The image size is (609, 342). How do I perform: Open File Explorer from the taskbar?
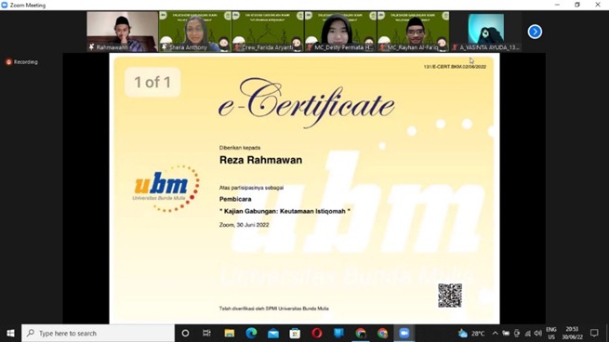coord(229,333)
